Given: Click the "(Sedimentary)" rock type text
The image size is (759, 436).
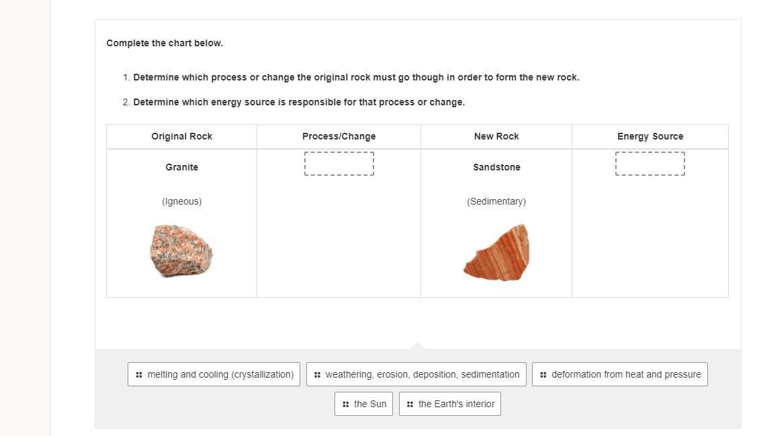Looking at the screenshot, I should (496, 201).
